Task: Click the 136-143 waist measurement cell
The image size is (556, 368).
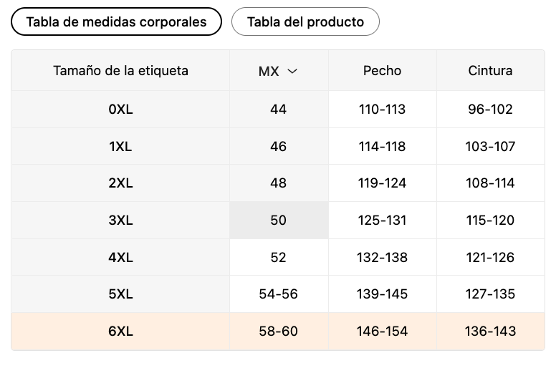Action: [x=490, y=331]
